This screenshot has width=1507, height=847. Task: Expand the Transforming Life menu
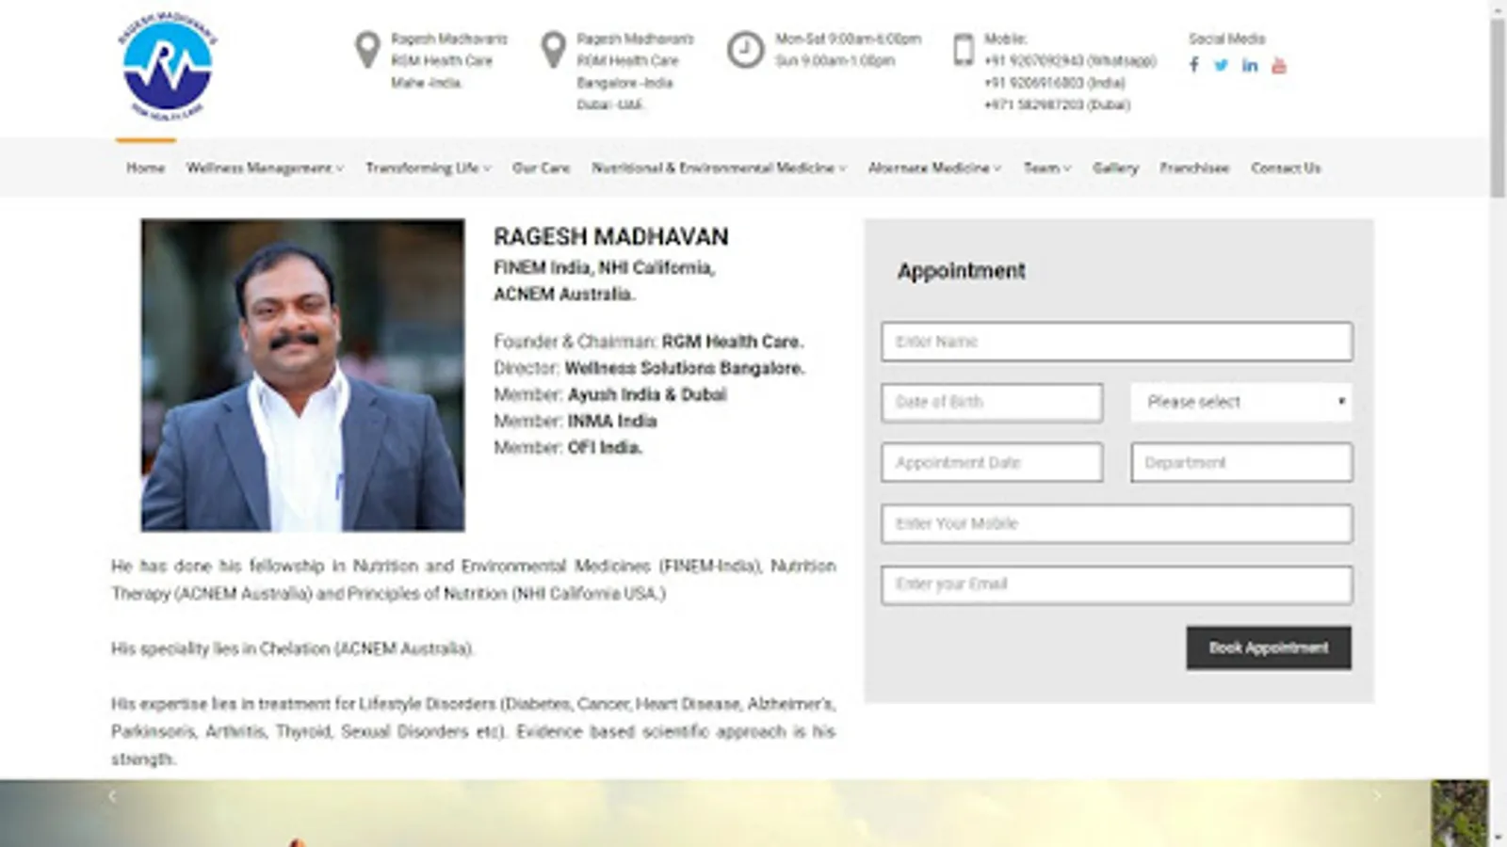(429, 168)
